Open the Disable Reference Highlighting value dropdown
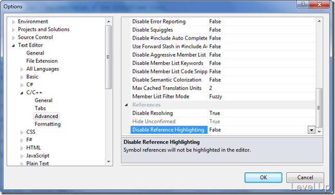This screenshot has height=195, width=335. [311, 130]
